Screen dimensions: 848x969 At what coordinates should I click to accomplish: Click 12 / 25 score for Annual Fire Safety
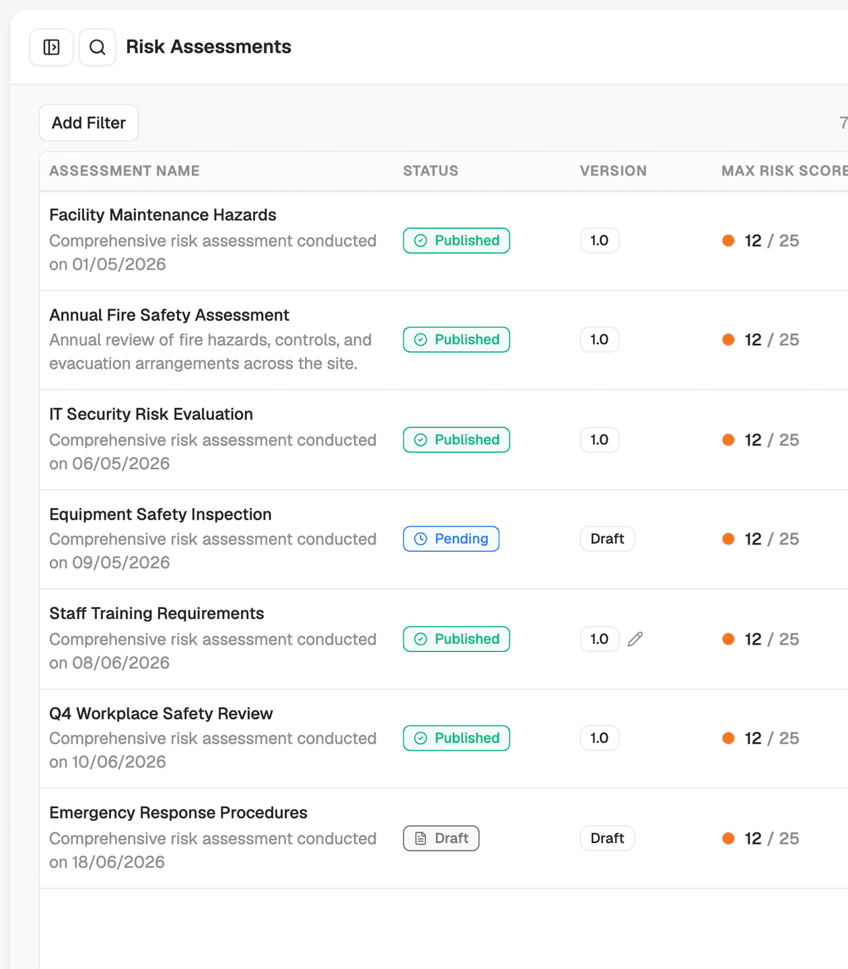point(761,340)
